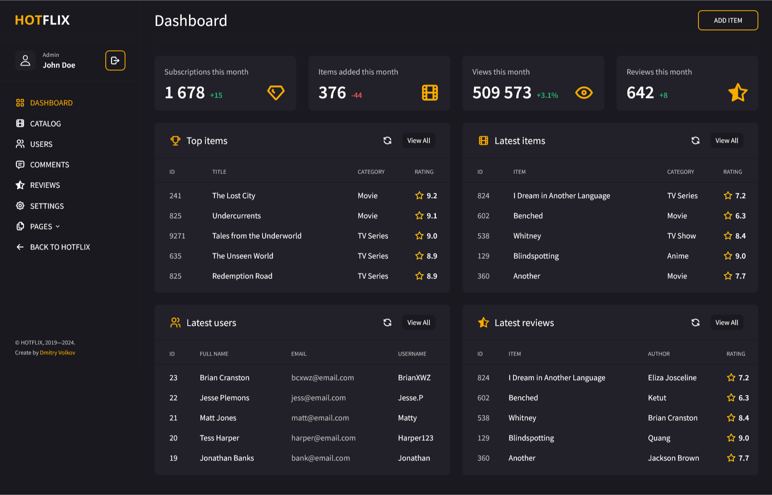Reload the Latest reviews list
The image size is (772, 495).
tap(695, 323)
